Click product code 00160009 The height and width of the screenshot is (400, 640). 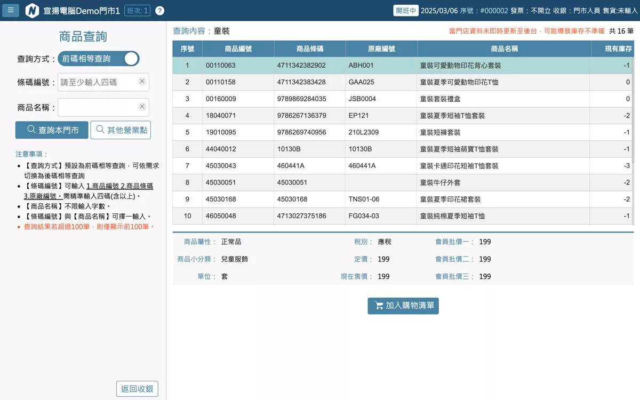coord(221,99)
